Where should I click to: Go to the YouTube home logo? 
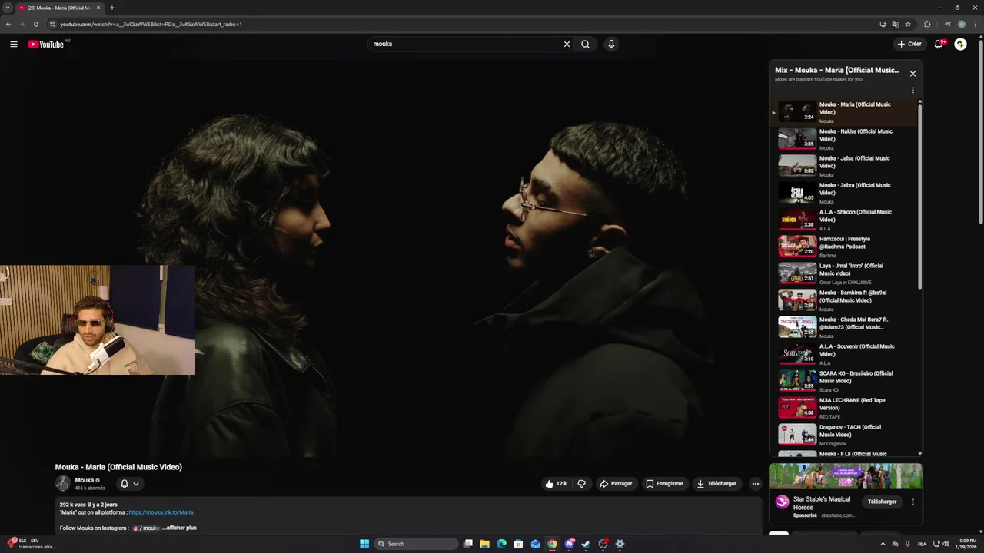(46, 44)
